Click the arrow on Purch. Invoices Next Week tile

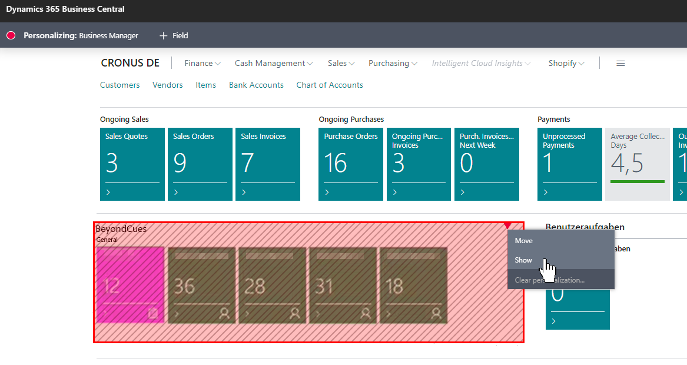pyautogui.click(x=463, y=193)
